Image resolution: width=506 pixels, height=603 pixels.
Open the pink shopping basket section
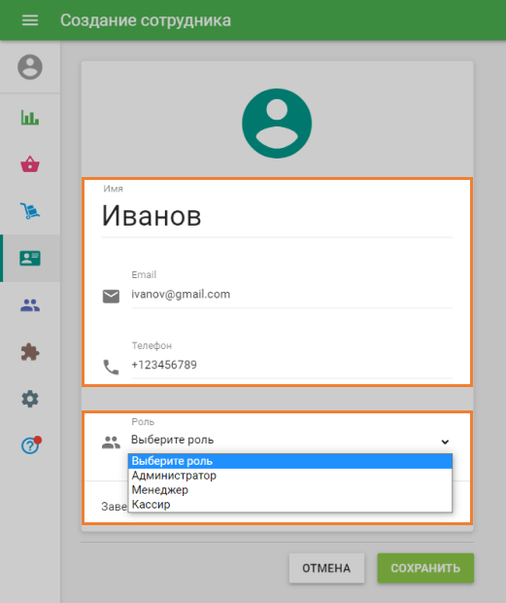click(30, 164)
